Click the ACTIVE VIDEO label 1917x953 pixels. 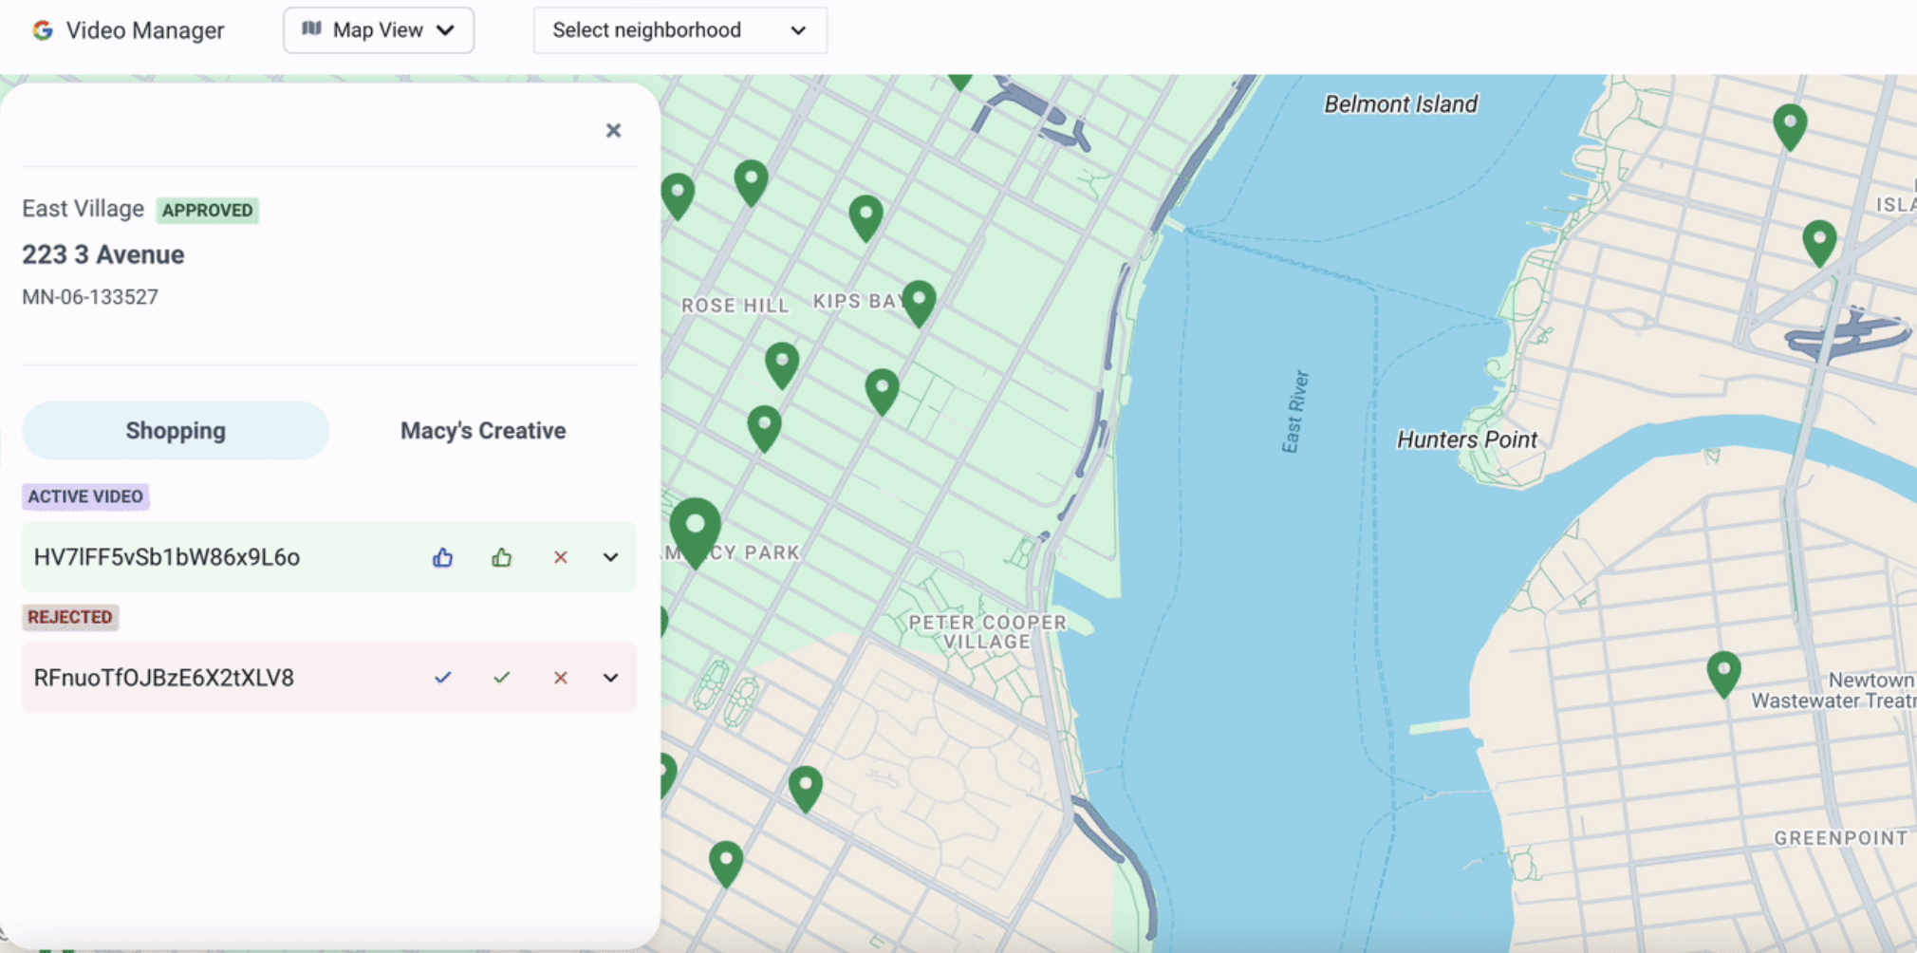pyautogui.click(x=85, y=496)
